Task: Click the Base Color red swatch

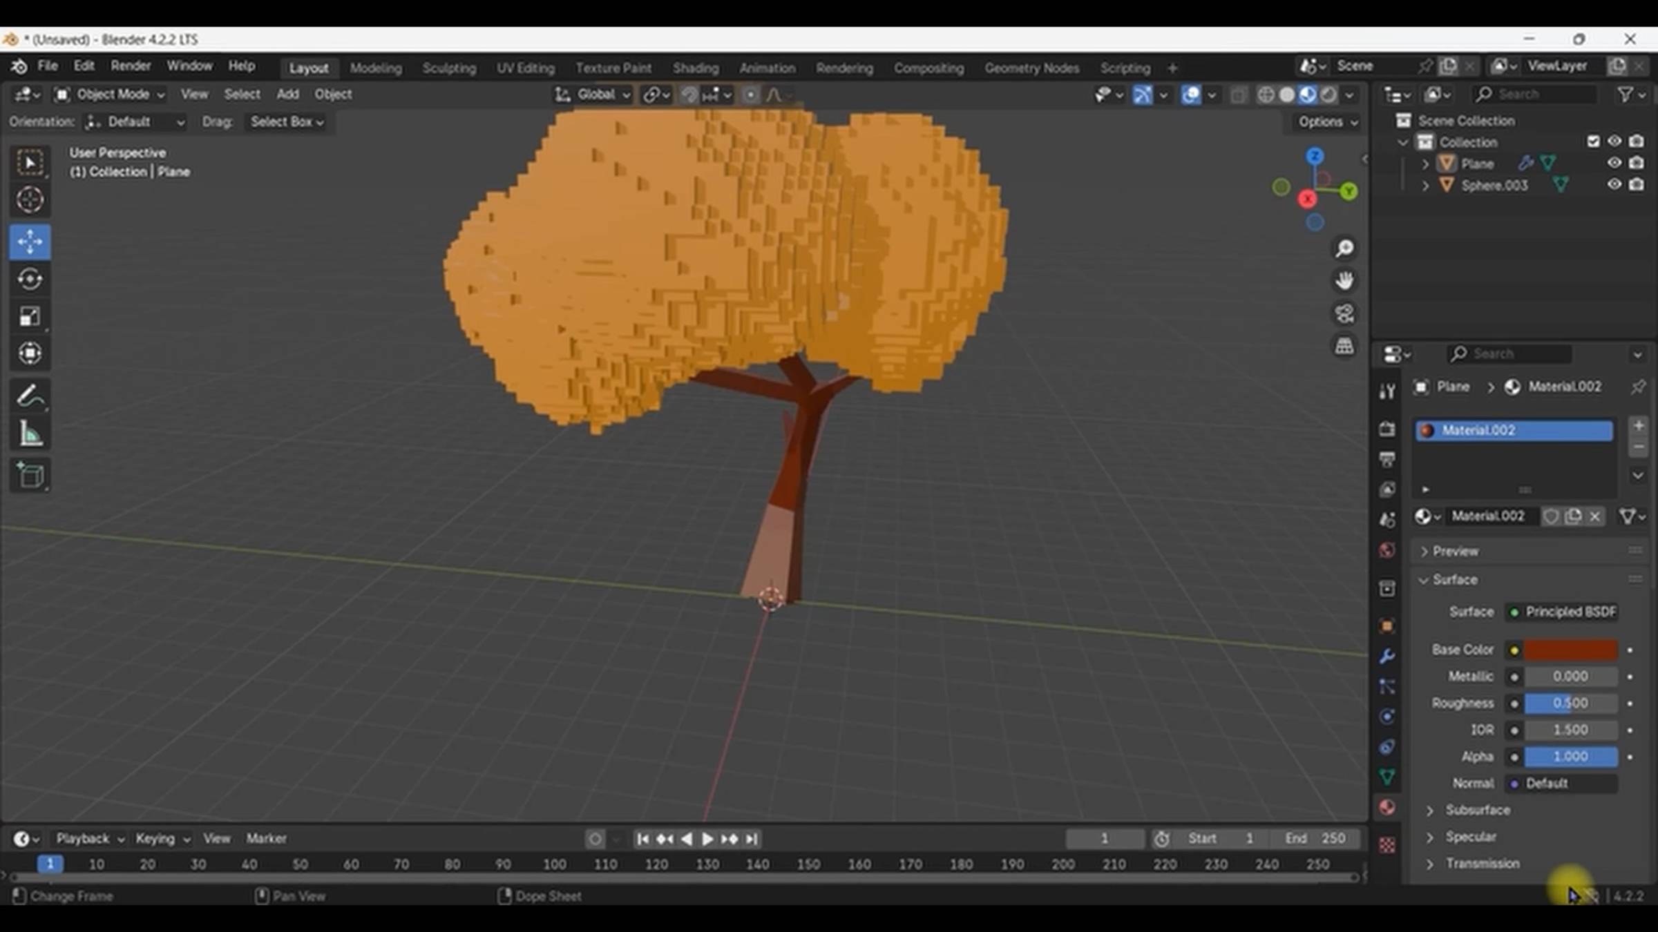Action: pyautogui.click(x=1570, y=650)
